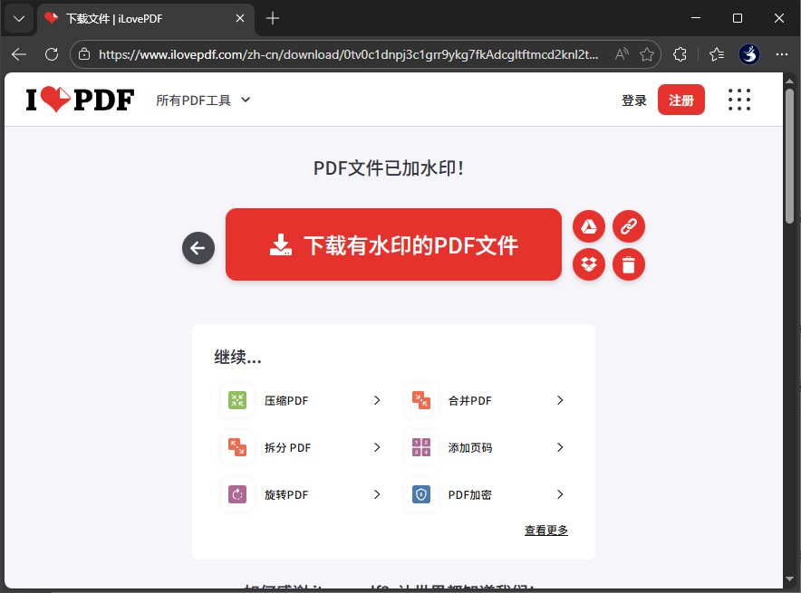
Task: Click the 查看更多 link for more tools
Action: [x=545, y=530]
